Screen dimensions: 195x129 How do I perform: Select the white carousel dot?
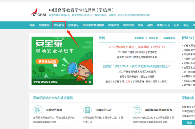[90, 82]
